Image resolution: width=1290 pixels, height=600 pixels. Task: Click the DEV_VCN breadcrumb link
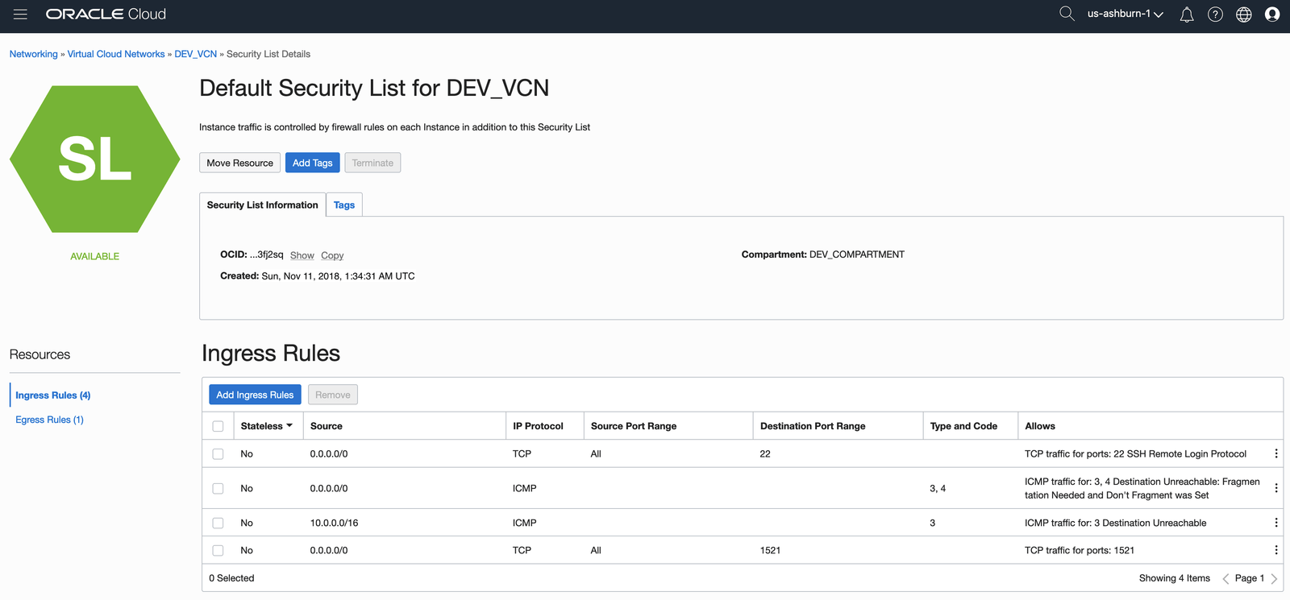pyautogui.click(x=195, y=54)
